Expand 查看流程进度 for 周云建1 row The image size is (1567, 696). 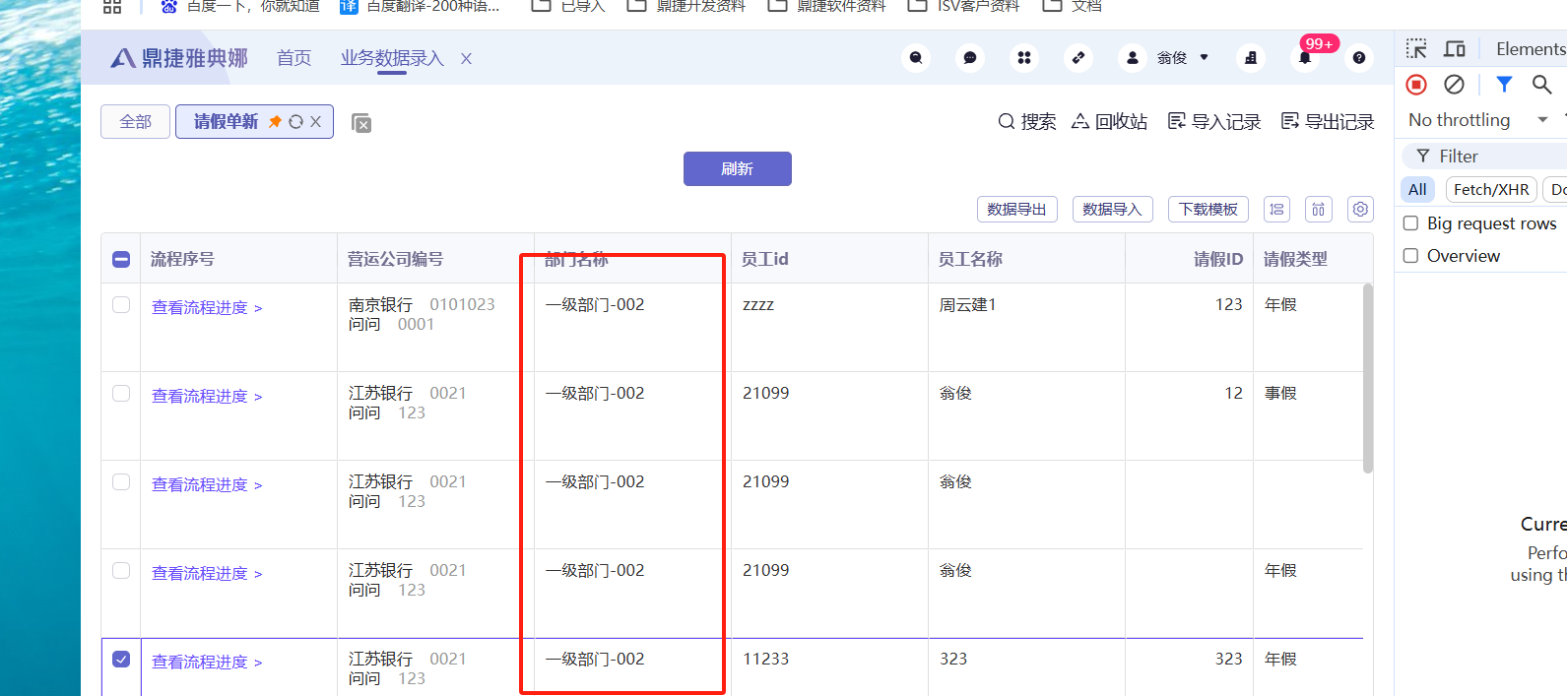[x=207, y=308]
